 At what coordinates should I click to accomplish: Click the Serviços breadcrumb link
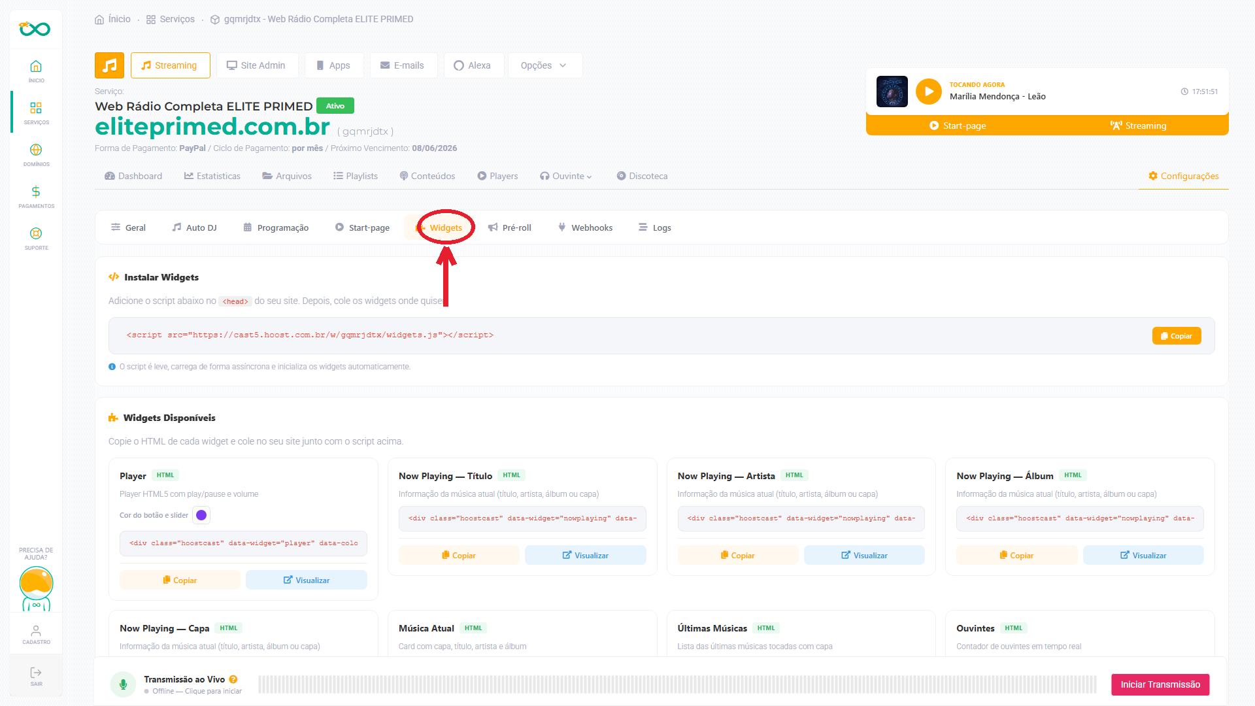(x=171, y=19)
